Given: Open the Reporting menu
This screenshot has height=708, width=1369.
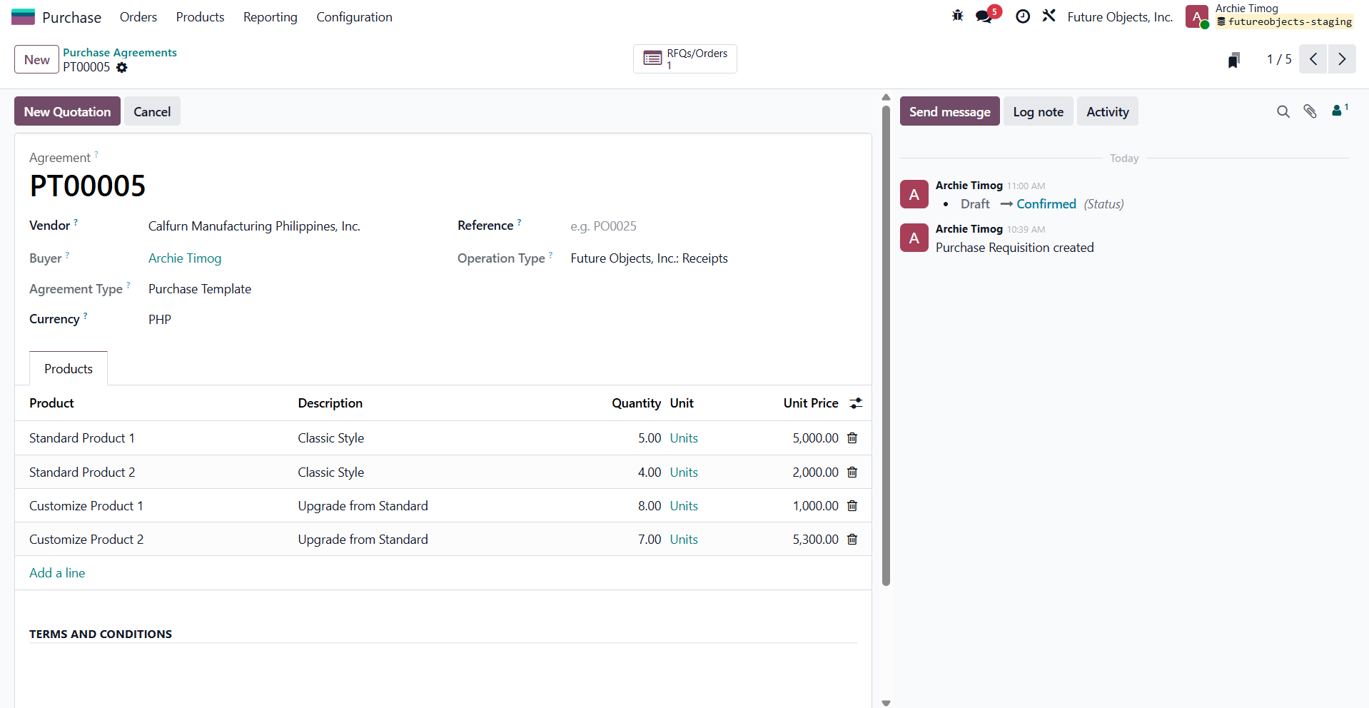Looking at the screenshot, I should point(270,17).
